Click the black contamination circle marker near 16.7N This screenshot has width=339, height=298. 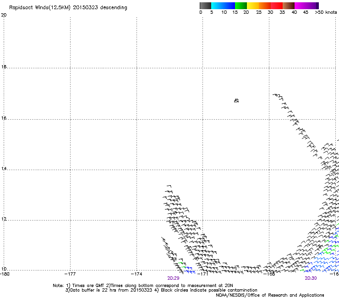236,100
